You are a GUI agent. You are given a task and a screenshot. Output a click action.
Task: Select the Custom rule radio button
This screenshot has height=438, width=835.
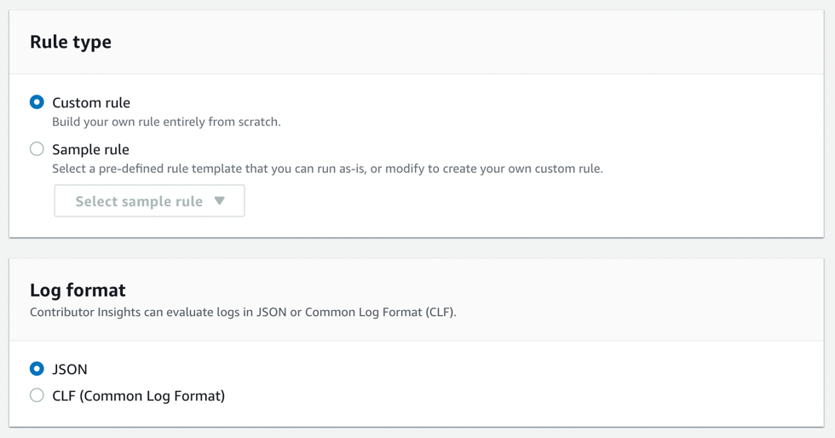(x=37, y=102)
